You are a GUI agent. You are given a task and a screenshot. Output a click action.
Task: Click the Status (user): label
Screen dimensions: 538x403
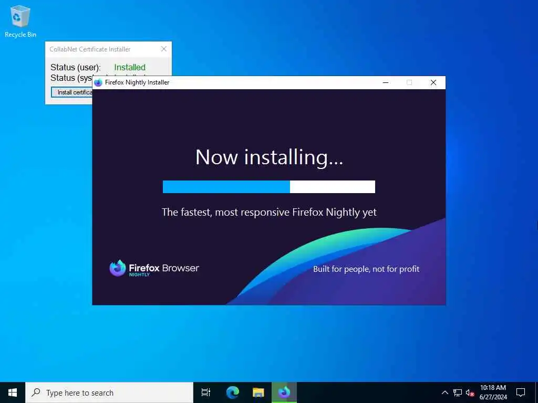[x=76, y=67]
